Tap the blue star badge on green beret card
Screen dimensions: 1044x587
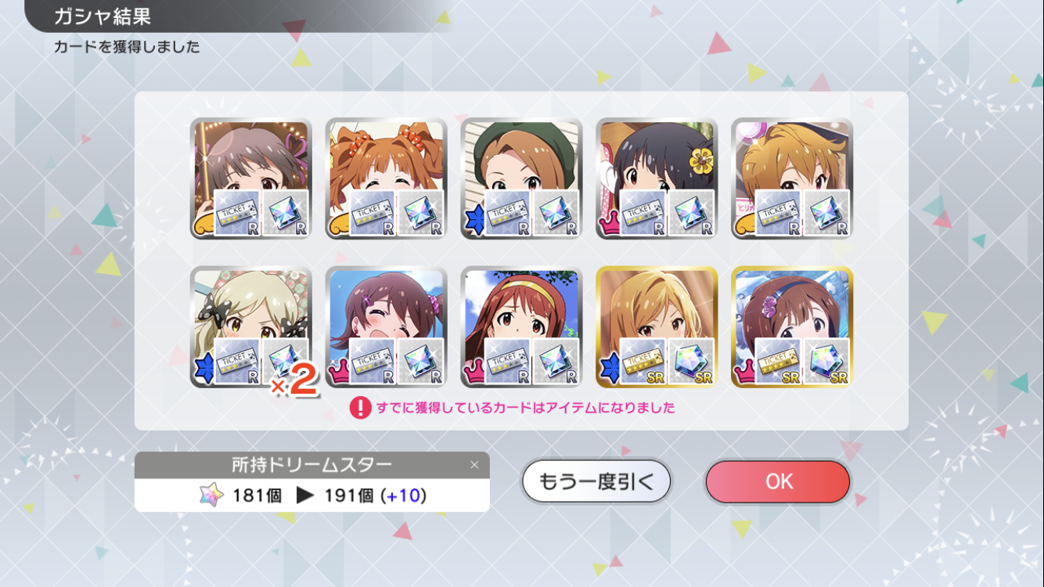[473, 223]
